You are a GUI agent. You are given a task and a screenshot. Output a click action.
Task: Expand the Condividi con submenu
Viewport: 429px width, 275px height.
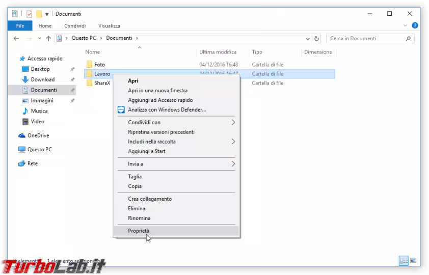233,122
